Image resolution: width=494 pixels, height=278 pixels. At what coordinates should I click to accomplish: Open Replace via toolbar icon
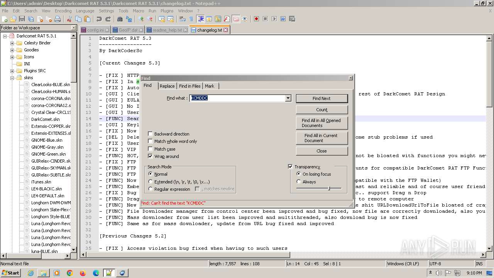click(129, 19)
